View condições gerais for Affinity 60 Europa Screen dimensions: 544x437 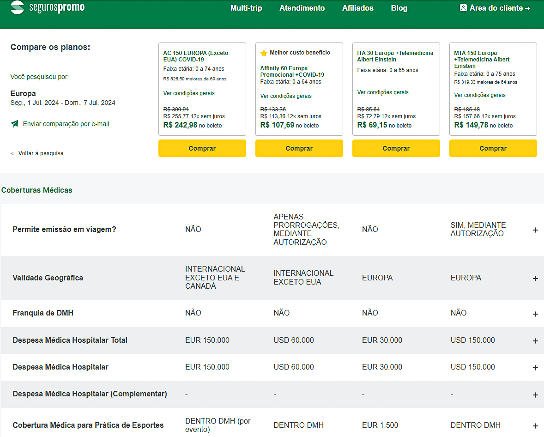(x=286, y=96)
